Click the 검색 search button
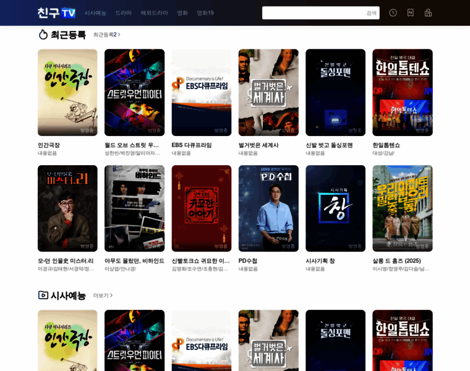Screen dimensions: 470x371 tap(372, 13)
